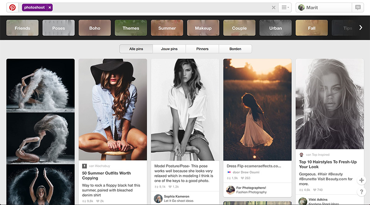Open the question mark help button
This screenshot has height=205, width=370.
[x=361, y=192]
